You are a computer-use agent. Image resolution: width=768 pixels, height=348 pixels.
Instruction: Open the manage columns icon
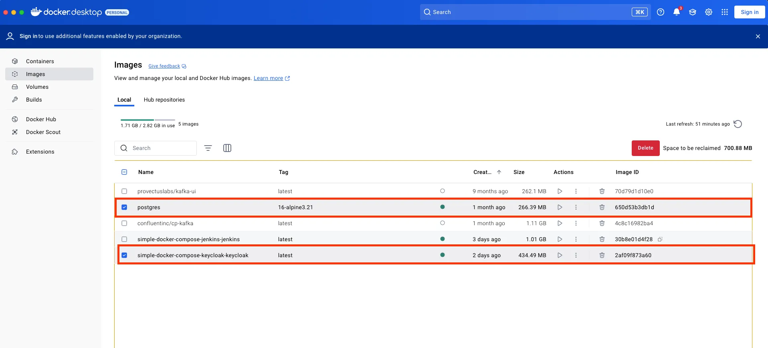coord(227,148)
